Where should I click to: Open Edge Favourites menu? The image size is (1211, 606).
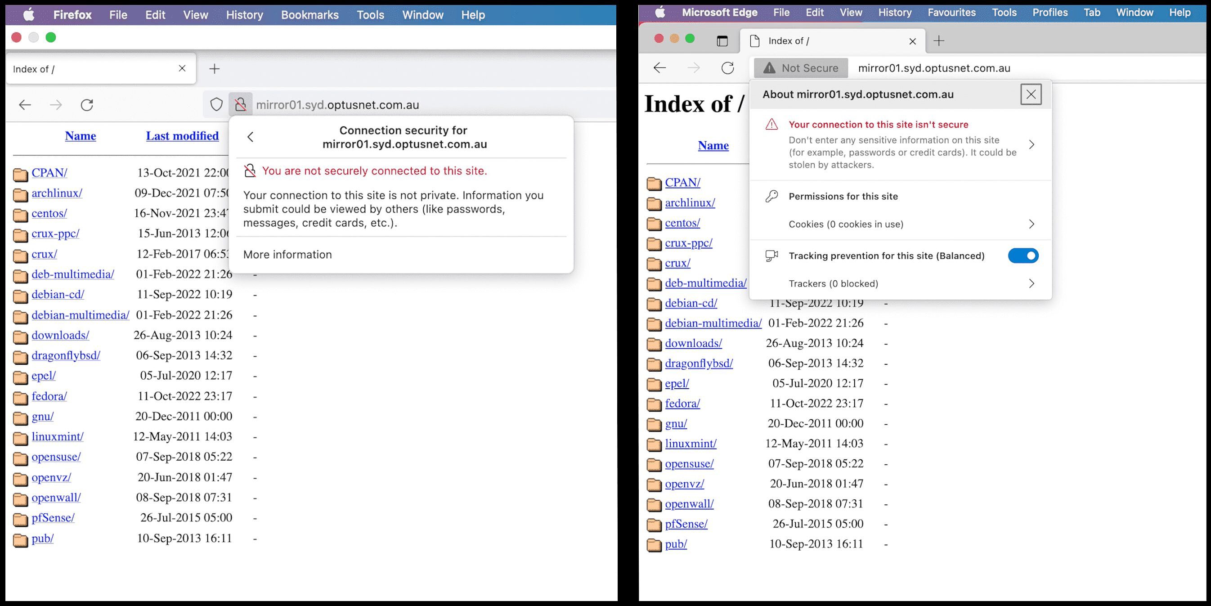951,13
